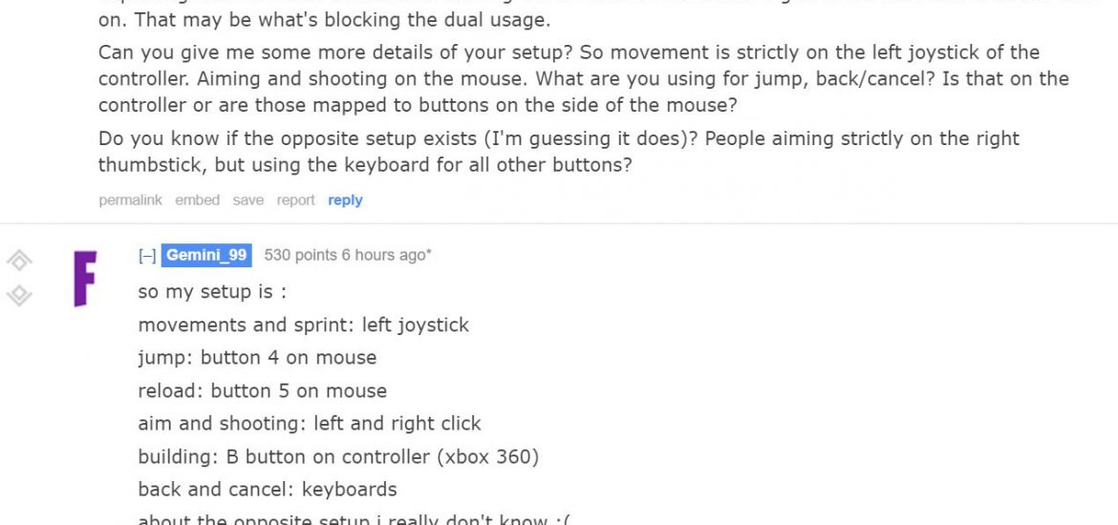This screenshot has width=1118, height=525.
Task: Click the 'jump: button 4 on mouse' line
Action: [x=257, y=358]
